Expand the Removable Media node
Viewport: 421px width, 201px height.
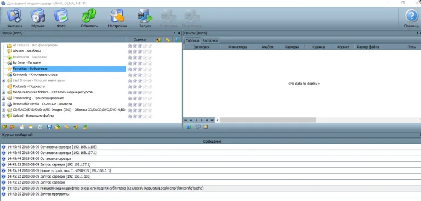(3, 104)
